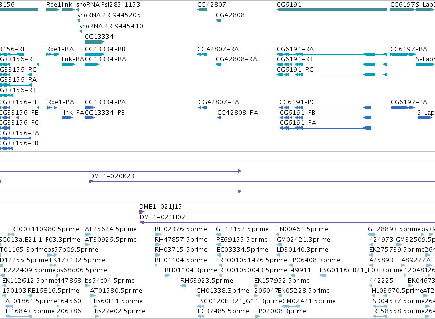Screen dimensions: 435x319
Task: Select the EP02008.3prime EST
Action: point(258,316)
